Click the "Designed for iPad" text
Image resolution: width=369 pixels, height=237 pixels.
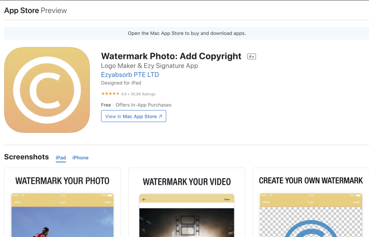click(121, 83)
